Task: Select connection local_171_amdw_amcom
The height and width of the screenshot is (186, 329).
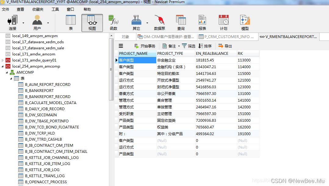Action: point(34,54)
